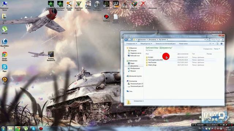Open recent locations dropdown beside forward button
The width and height of the screenshot is (234, 131).
[x=132, y=40]
